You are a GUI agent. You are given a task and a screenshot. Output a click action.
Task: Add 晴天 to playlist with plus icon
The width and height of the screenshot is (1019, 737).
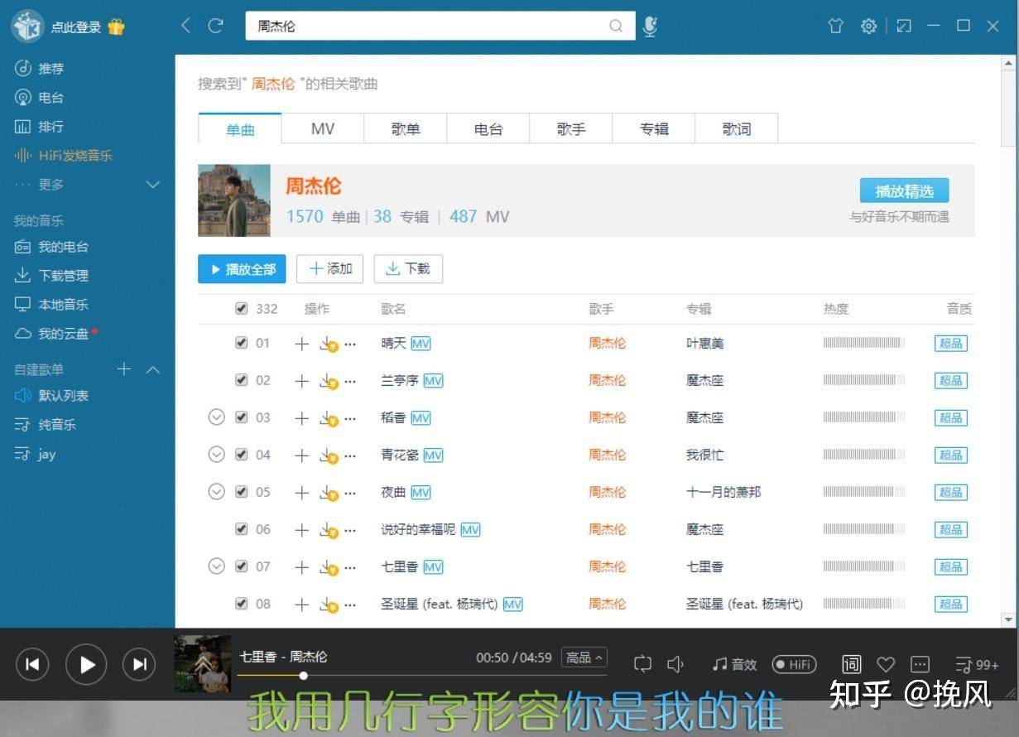302,344
